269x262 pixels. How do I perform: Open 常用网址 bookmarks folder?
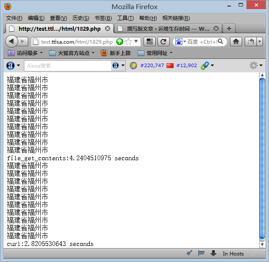click(x=155, y=53)
